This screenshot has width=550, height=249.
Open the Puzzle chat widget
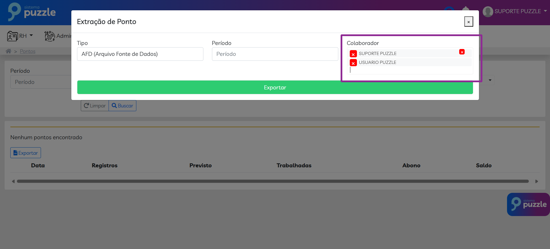(x=528, y=204)
